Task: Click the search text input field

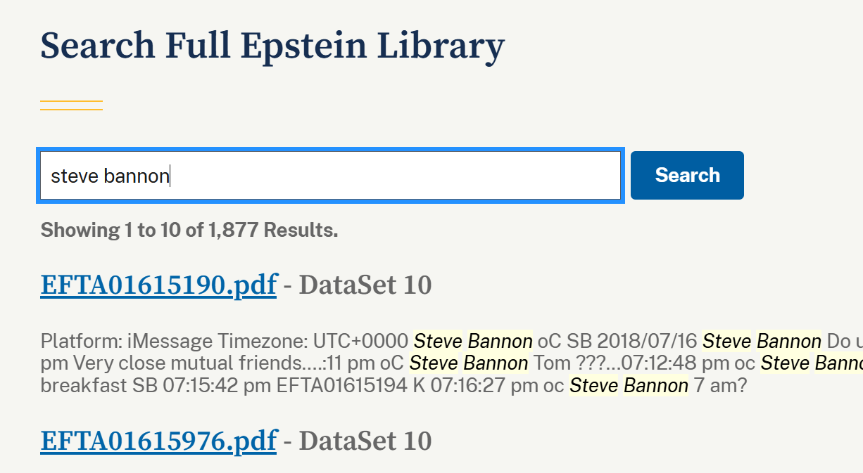Action: click(x=329, y=176)
